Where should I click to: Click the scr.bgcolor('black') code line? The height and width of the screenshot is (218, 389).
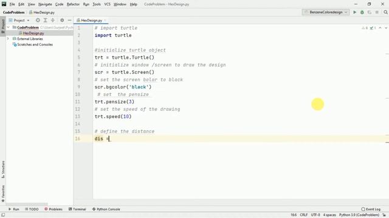tap(123, 87)
